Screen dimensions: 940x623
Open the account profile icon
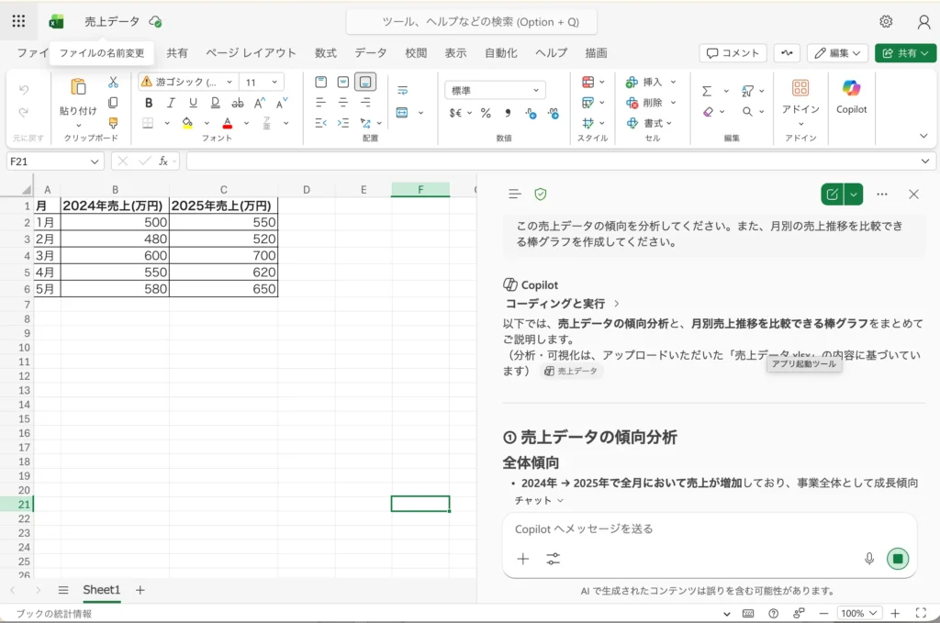click(x=923, y=22)
